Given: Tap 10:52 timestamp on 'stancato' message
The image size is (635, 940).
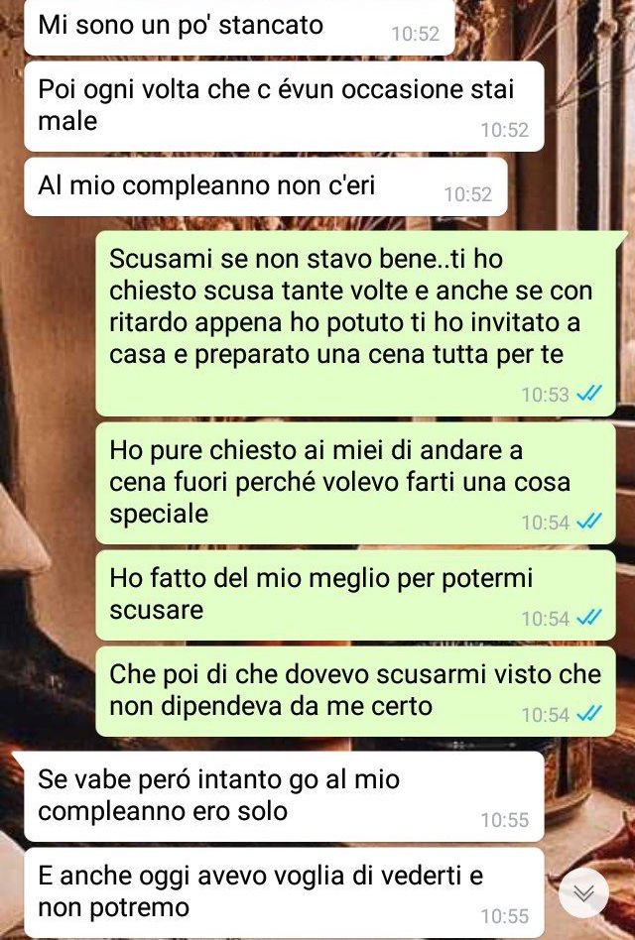Looking at the screenshot, I should 416,34.
